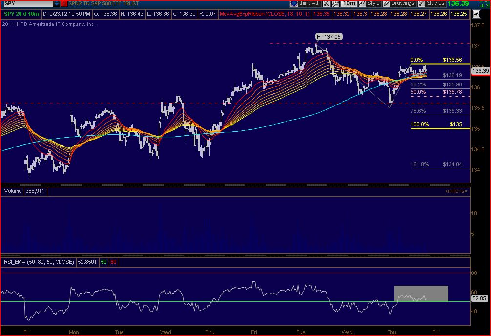Click the close price C: 136.39 cell
The image size is (491, 336).
[184, 14]
